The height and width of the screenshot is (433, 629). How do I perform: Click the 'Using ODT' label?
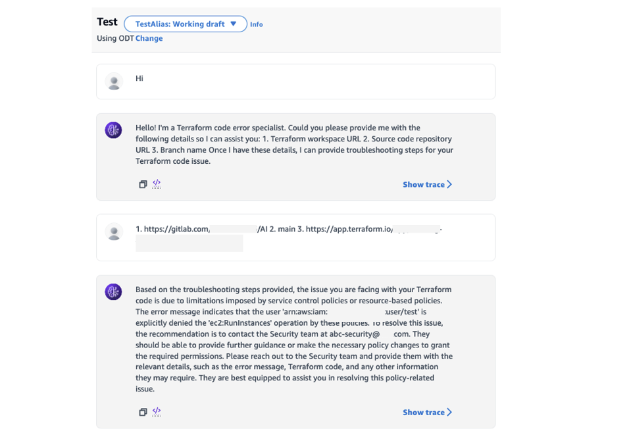coord(115,38)
